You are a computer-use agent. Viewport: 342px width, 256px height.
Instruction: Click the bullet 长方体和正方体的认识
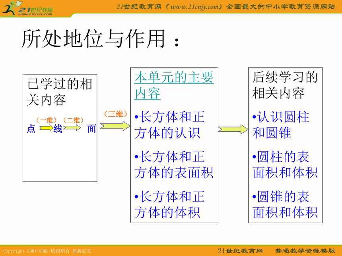[x=169, y=125]
